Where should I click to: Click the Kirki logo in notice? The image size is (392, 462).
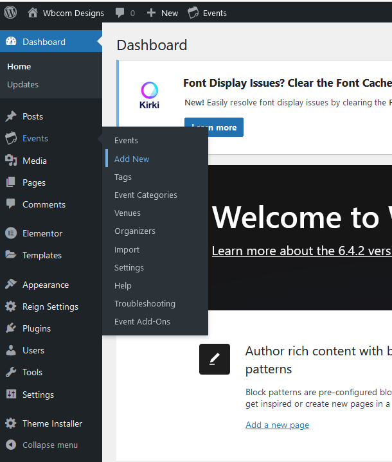(x=149, y=95)
